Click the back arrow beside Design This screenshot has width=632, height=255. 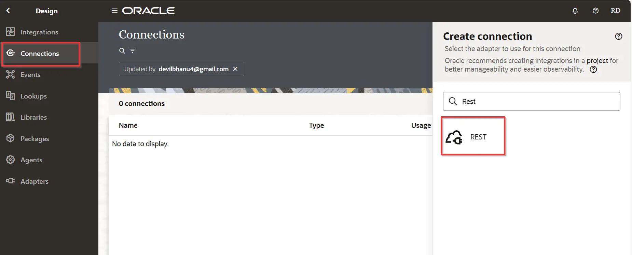[8, 11]
